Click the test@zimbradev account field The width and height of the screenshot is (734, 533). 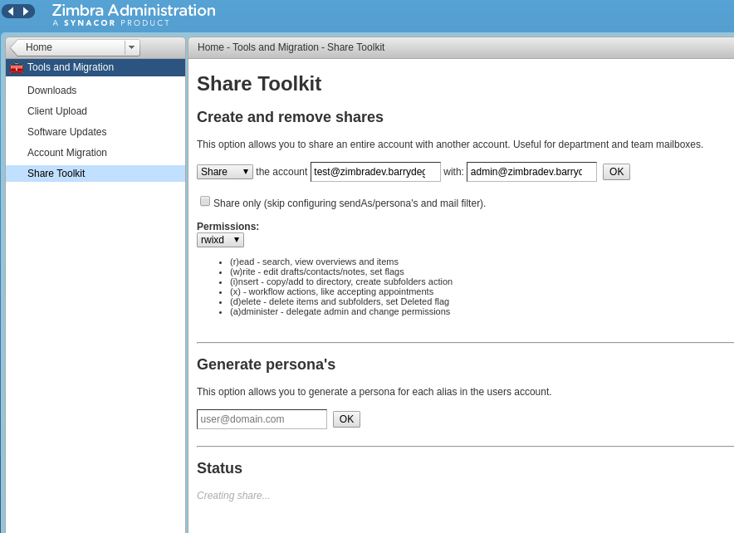click(x=375, y=172)
